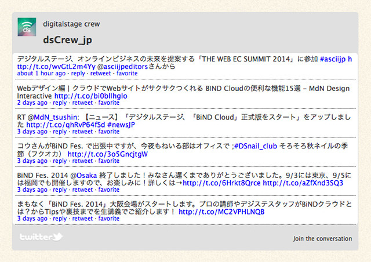Retweet the MdN_tsushin RT tweet

(82, 132)
